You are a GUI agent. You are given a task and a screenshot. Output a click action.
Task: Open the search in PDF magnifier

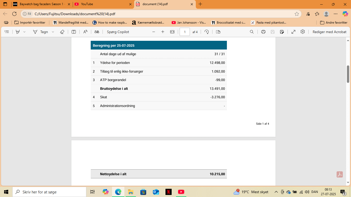pyautogui.click(x=252, y=32)
